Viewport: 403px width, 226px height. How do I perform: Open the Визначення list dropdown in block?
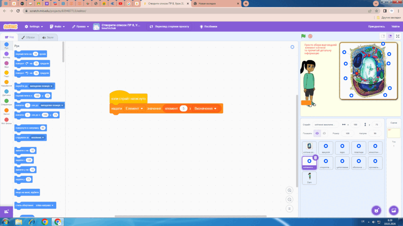pyautogui.click(x=205, y=109)
